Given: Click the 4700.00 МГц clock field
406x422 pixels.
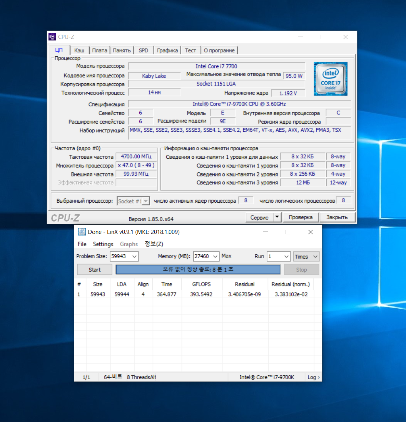Looking at the screenshot, I should [x=136, y=156].
